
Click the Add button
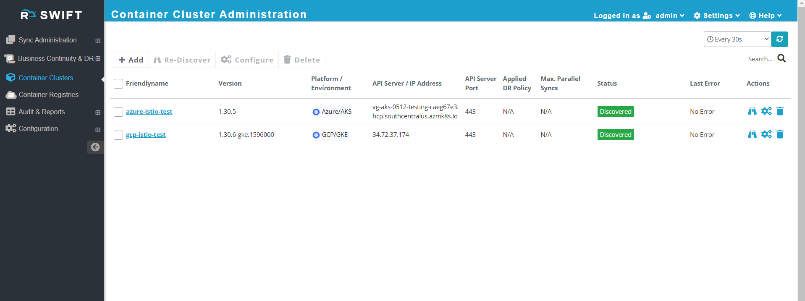coord(131,60)
